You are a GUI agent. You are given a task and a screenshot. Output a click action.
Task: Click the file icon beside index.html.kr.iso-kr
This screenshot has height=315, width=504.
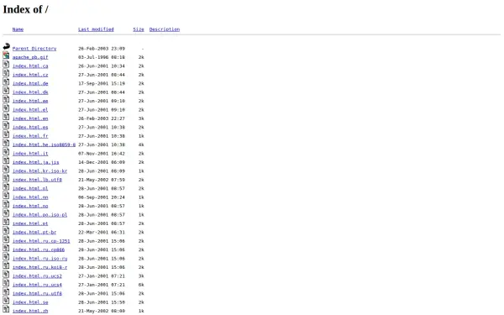6,169
